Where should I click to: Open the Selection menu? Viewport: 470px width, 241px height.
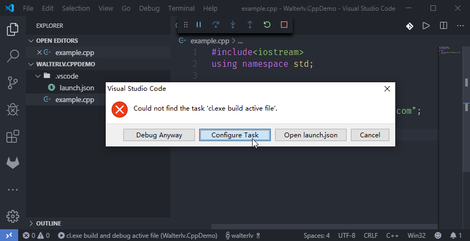coord(76,8)
